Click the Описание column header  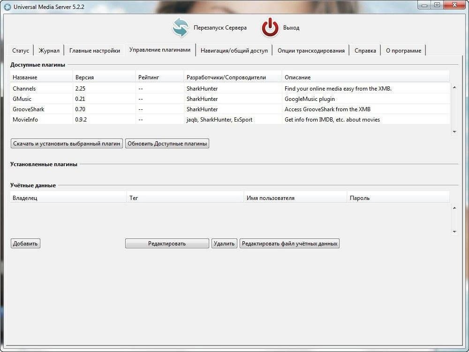366,77
